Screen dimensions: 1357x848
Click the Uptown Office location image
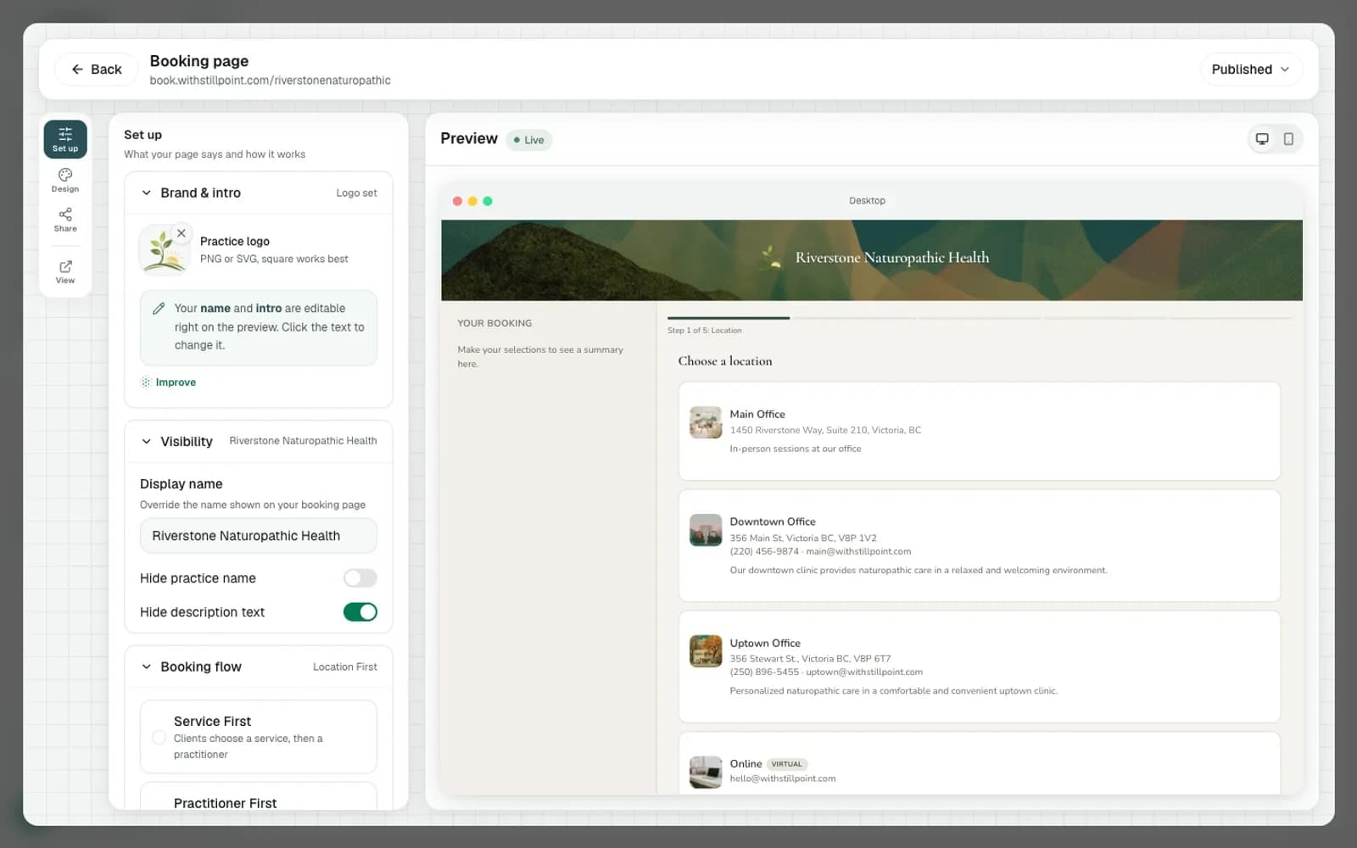click(x=706, y=651)
